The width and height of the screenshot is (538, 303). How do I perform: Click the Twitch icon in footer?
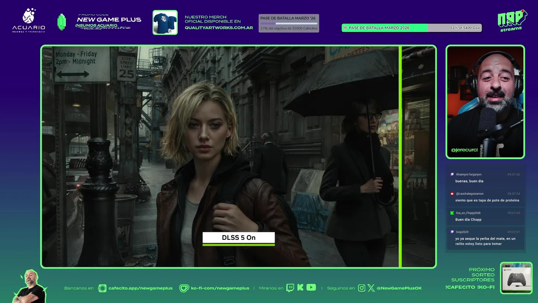pos(290,288)
